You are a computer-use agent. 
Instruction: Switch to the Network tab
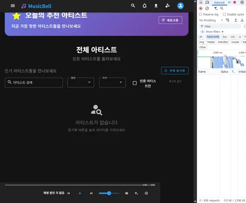219,2
